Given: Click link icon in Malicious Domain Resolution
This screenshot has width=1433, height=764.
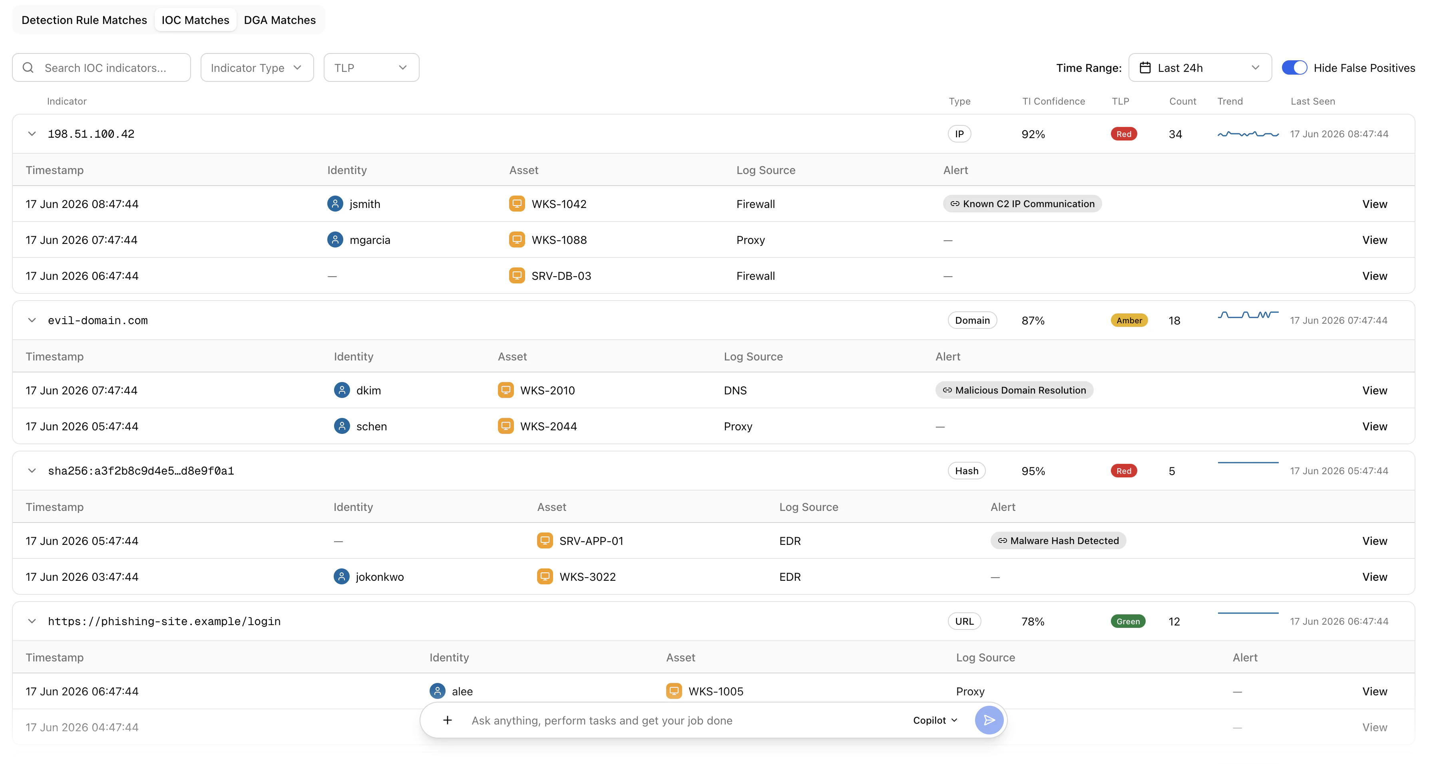Looking at the screenshot, I should tap(947, 390).
